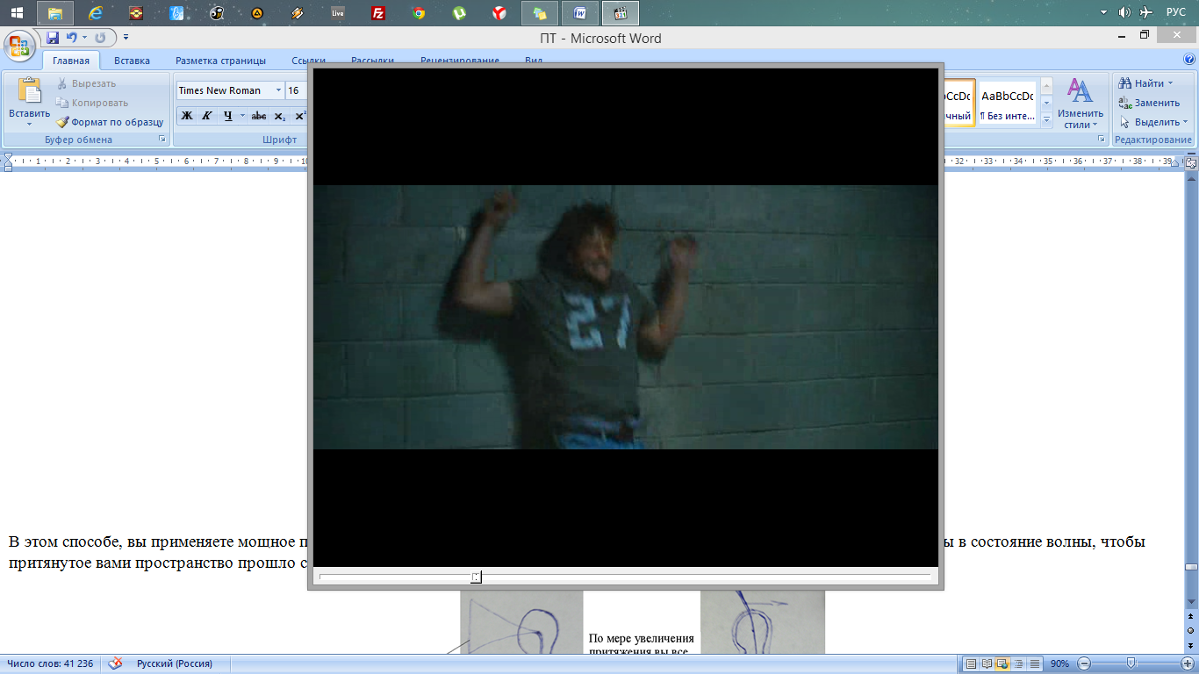
Task: Open underline style dropdown arrow
Action: 243,116
